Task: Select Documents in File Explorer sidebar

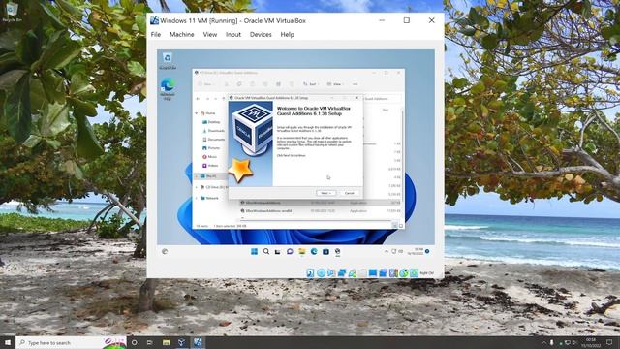Action: (213, 140)
